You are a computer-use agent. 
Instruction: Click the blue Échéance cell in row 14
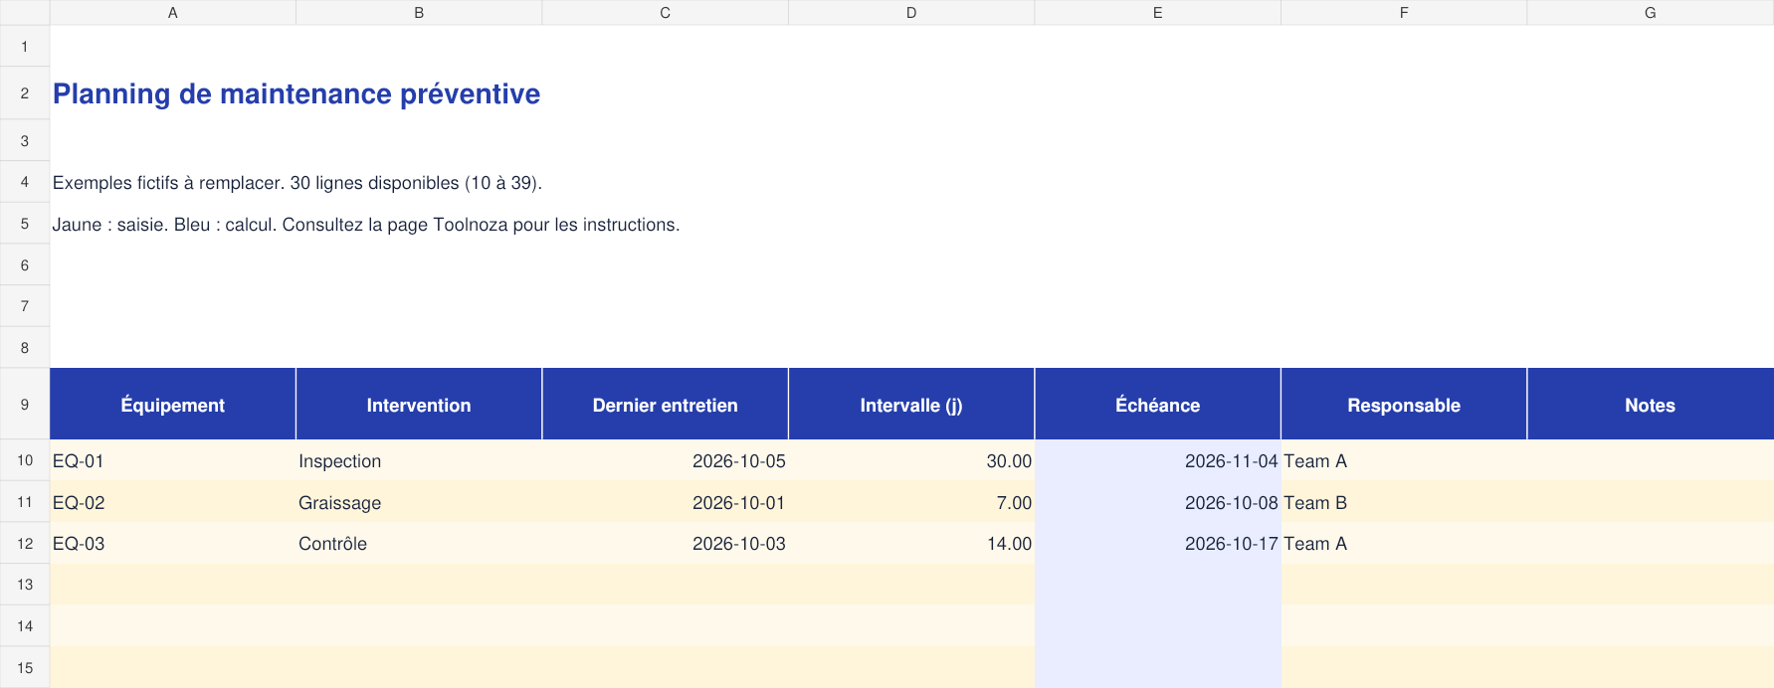(1157, 626)
